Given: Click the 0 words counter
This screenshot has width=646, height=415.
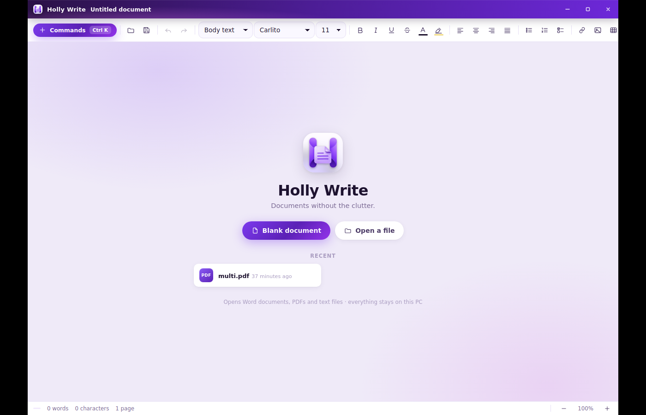Looking at the screenshot, I should [x=58, y=409].
